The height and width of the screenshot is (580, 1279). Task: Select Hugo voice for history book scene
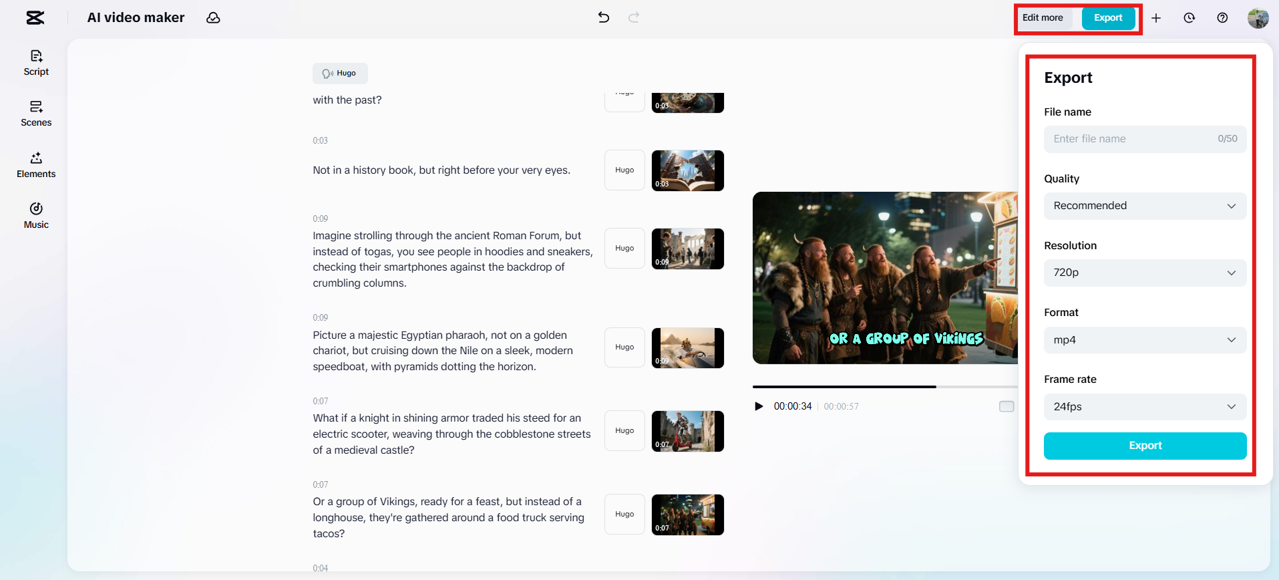coord(624,170)
